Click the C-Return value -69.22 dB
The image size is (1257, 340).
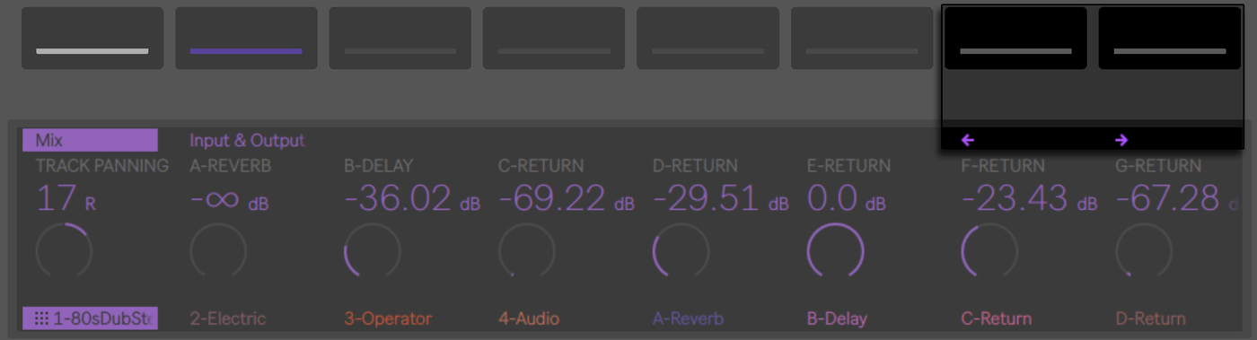tap(567, 198)
